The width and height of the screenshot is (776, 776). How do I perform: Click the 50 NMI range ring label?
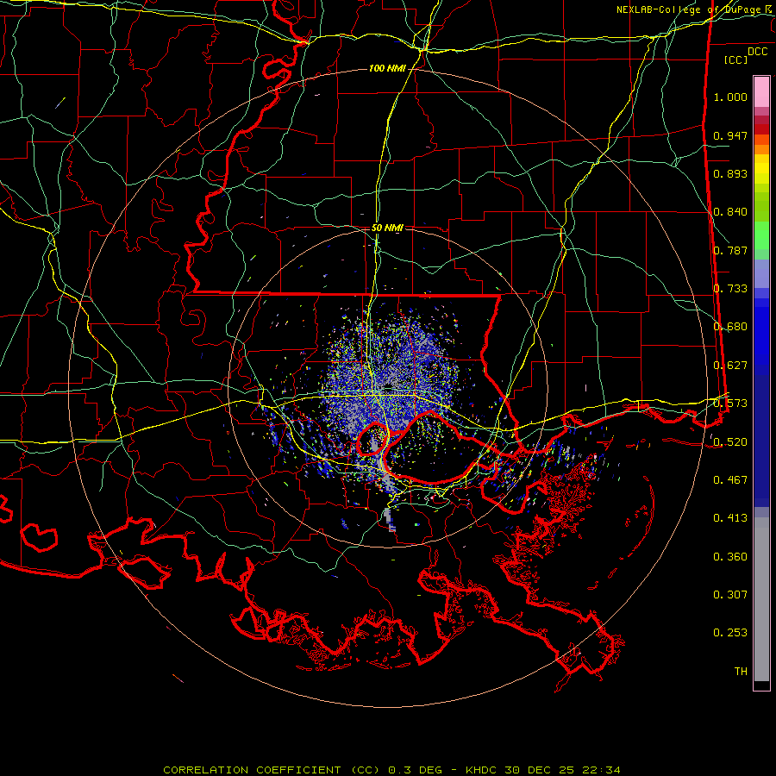point(387,228)
